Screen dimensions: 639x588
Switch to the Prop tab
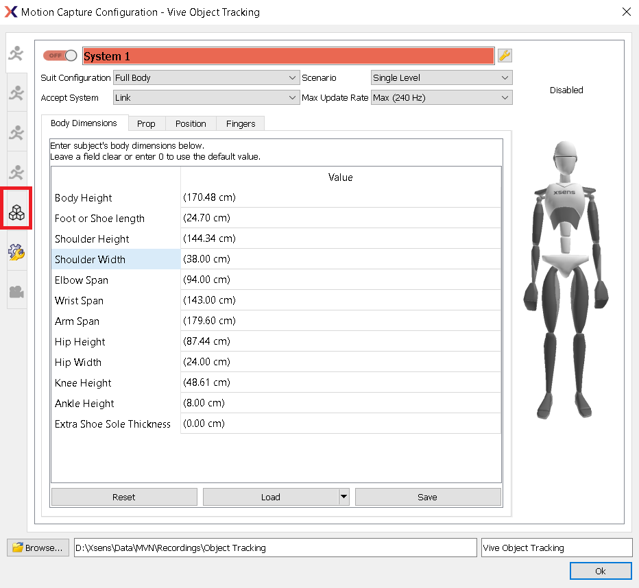[x=146, y=123]
